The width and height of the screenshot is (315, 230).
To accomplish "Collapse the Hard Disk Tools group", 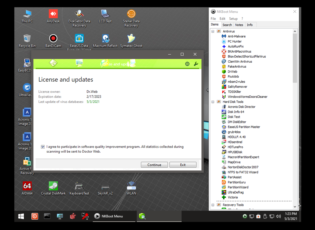I will [213, 102].
